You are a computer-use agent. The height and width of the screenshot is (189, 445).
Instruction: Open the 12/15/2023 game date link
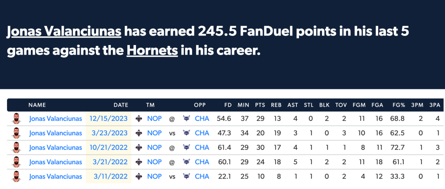pos(108,119)
